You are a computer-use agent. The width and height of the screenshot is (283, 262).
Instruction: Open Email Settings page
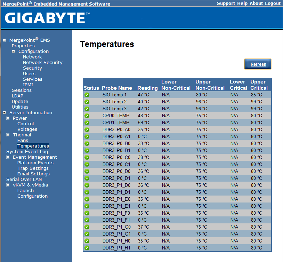(33, 174)
